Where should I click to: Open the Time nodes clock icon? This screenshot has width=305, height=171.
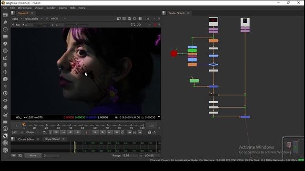pos(5,29)
